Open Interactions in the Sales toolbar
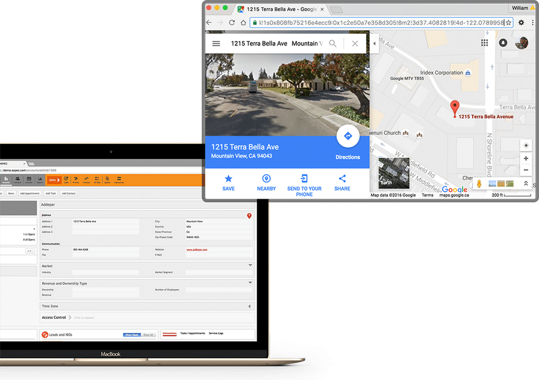This screenshot has width=539, height=380. pyautogui.click(x=119, y=180)
